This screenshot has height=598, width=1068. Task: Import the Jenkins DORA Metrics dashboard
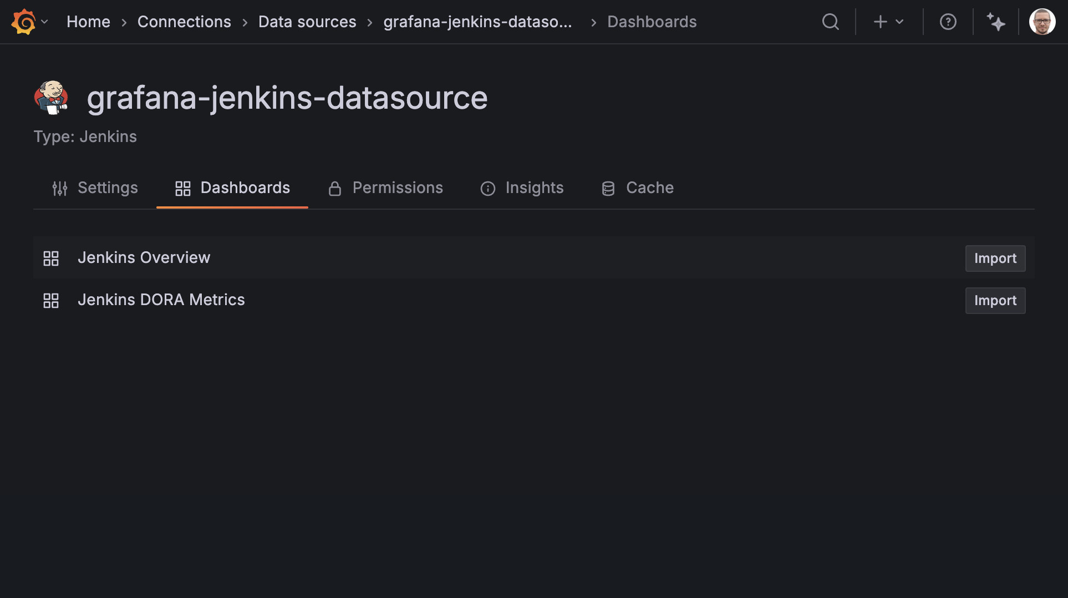(995, 300)
